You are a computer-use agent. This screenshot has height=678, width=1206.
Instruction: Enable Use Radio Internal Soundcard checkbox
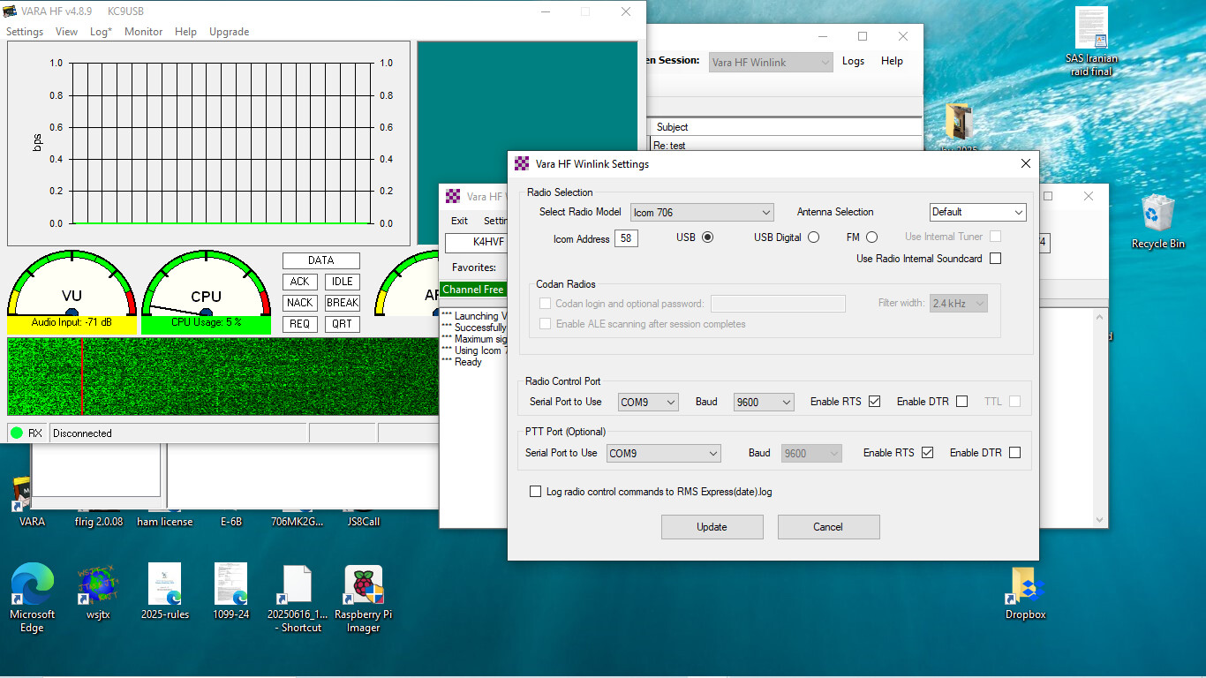coord(995,259)
